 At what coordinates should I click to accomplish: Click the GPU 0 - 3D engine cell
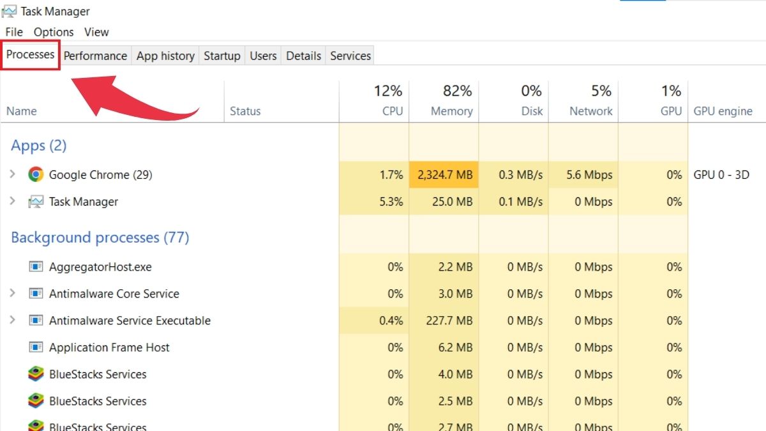tap(721, 174)
